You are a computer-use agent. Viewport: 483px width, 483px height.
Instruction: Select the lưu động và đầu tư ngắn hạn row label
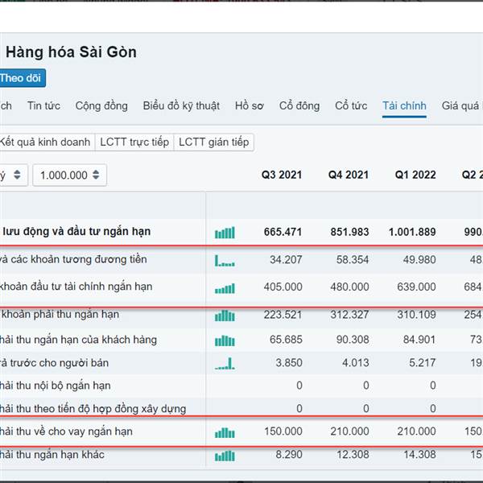(76, 231)
